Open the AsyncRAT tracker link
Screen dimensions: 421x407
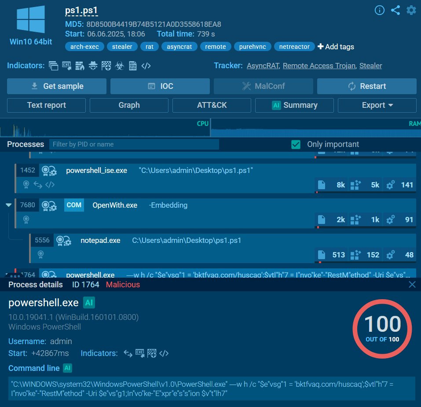(263, 66)
